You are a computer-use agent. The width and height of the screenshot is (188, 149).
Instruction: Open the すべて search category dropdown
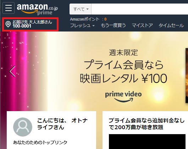click(x=81, y=9)
